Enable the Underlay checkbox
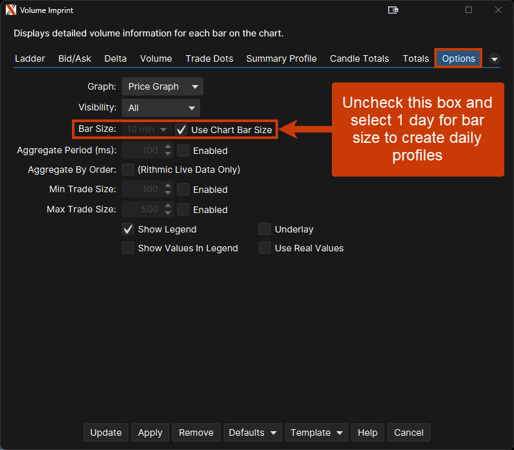This screenshot has width=514, height=450. tap(264, 229)
